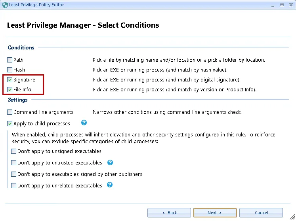This screenshot has height=221, width=296.
Task: Check Don't apply to executables signed by other publishers
Action: (14, 174)
